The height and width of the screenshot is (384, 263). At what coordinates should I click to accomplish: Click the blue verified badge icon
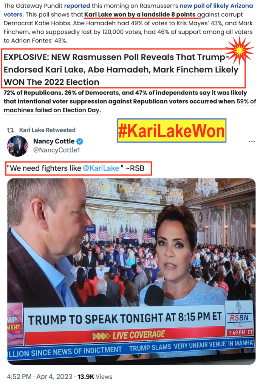[x=80, y=141]
